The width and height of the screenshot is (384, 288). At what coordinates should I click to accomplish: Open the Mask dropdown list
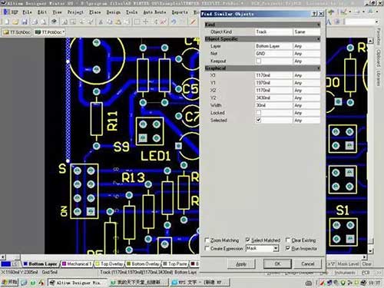[276, 248]
